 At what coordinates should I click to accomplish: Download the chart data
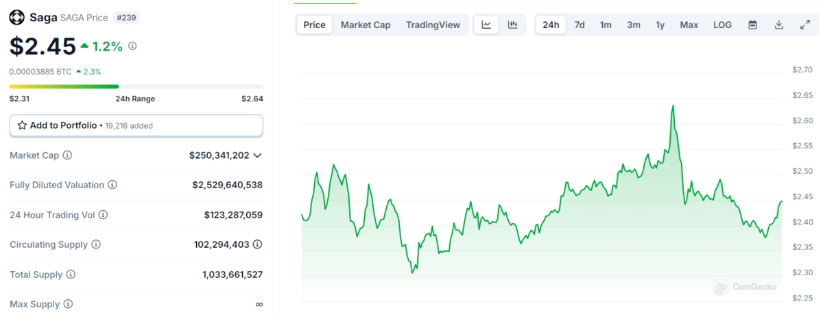[778, 25]
